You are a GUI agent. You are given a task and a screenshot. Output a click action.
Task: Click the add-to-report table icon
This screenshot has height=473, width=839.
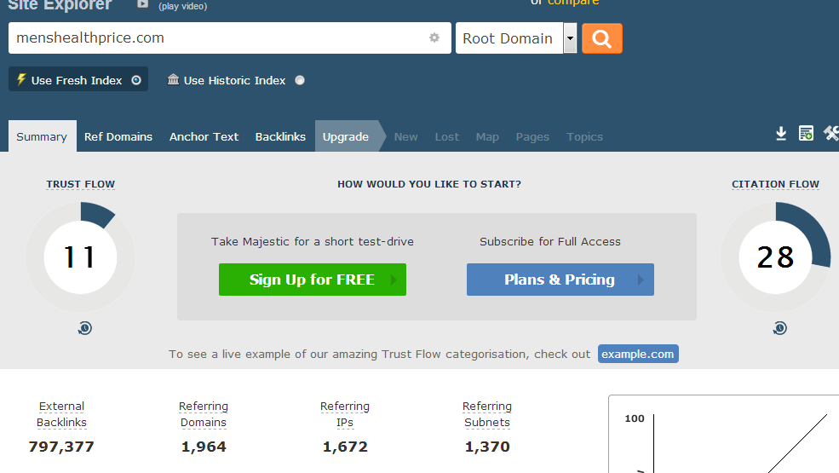coord(806,134)
